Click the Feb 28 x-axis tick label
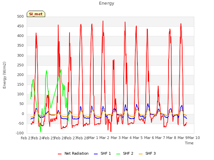214x160 pixels. (x=83, y=138)
